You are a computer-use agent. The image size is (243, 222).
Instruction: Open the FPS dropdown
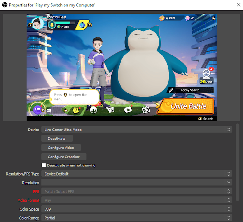137,191
